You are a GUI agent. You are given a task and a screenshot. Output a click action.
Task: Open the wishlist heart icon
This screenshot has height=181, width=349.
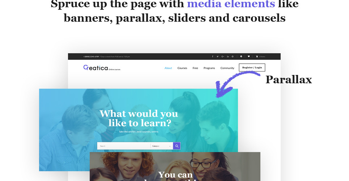[248, 56]
